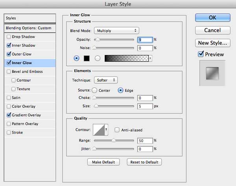
Task: Select the Gradient Overlay effect row
Action: pos(30,115)
